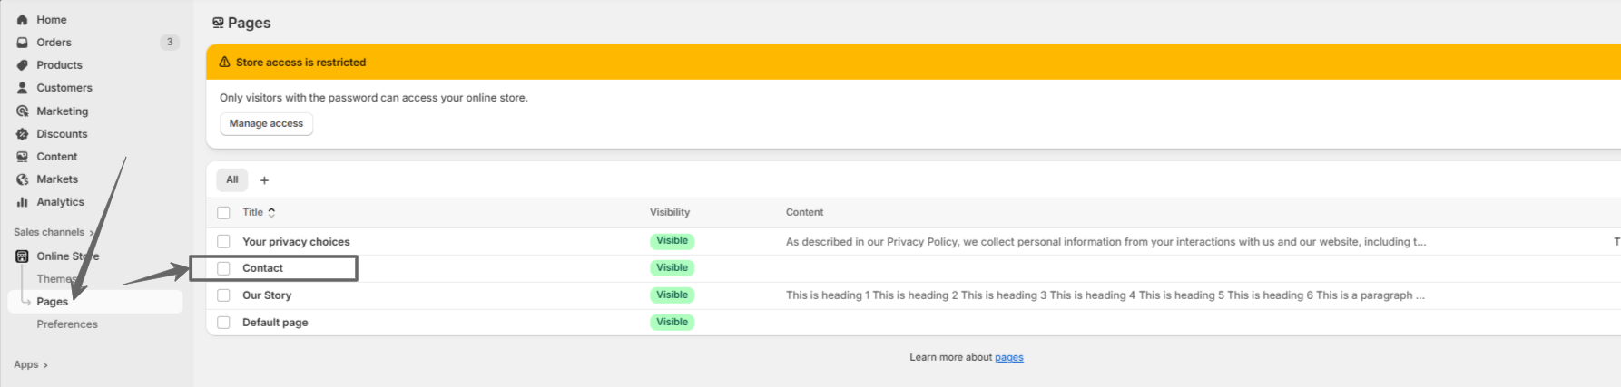Click the Analytics bar chart icon
Viewport: 1621px width, 387px height.
click(23, 202)
